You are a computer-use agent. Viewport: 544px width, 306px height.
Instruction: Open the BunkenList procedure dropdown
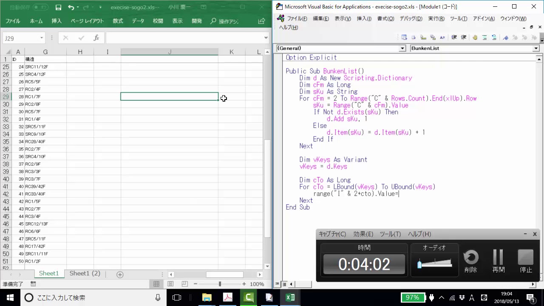pyautogui.click(x=535, y=48)
